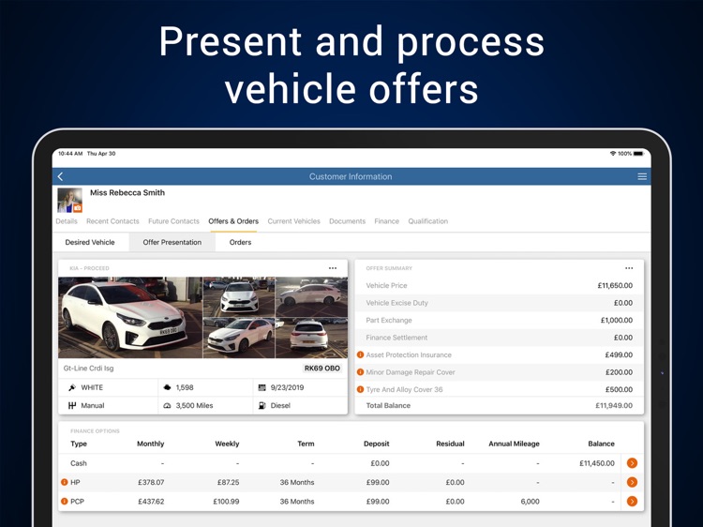Click the Part Exchange £1,000.00 value
Image resolution: width=703 pixels, height=527 pixels.
coord(617,321)
